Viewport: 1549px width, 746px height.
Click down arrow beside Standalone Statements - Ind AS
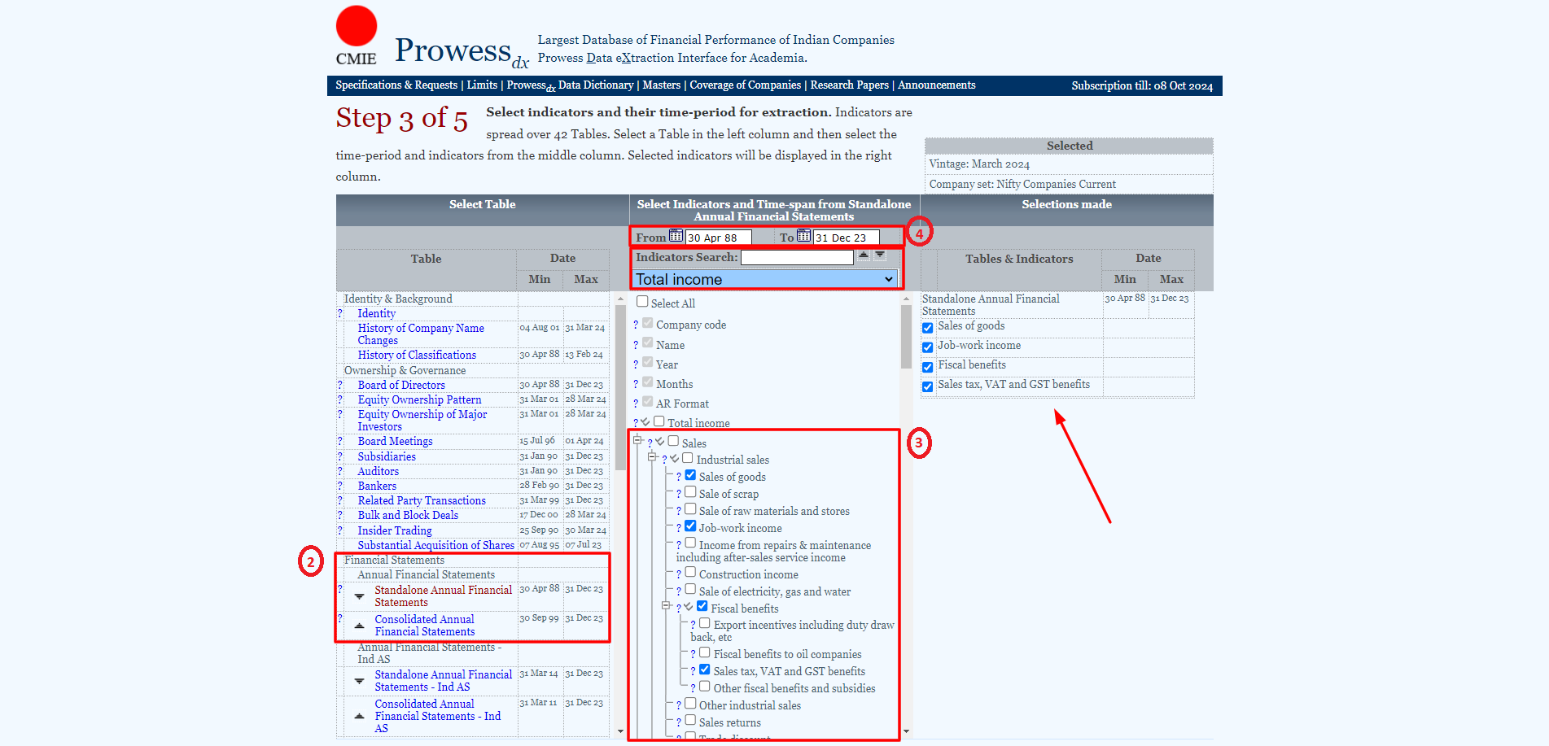[x=359, y=681]
